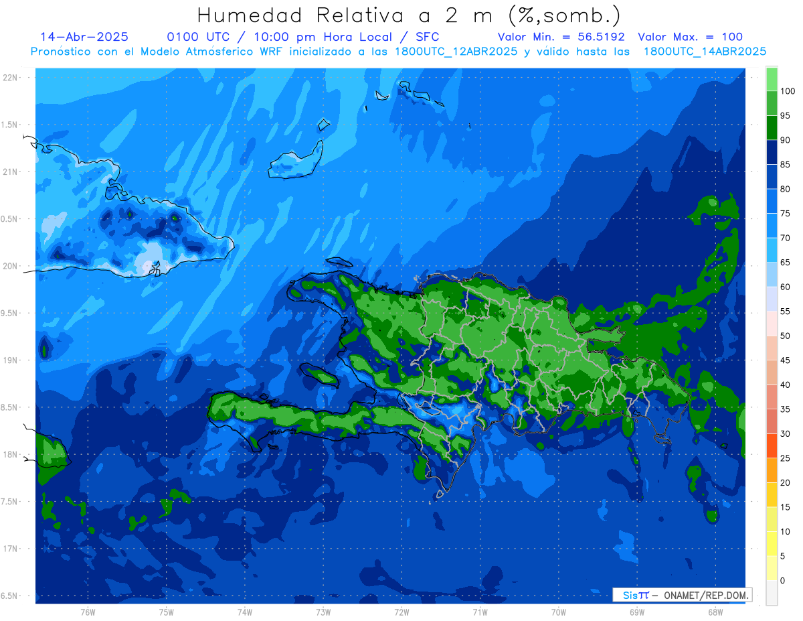Click the "Valor Min. = 56.5192" readout
The height and width of the screenshot is (621, 803).
coord(561,37)
